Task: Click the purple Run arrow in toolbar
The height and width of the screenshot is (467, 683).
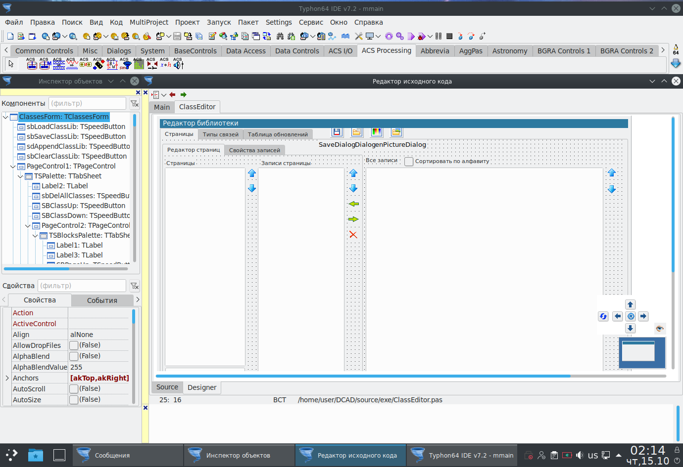Action: pyautogui.click(x=411, y=36)
